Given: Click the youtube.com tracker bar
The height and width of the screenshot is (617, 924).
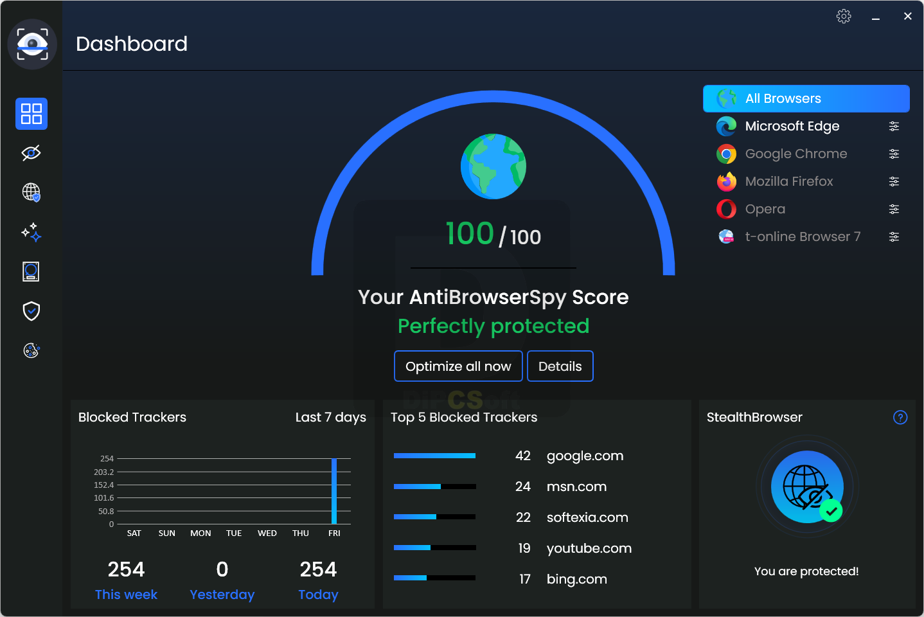Looking at the screenshot, I should pos(434,548).
